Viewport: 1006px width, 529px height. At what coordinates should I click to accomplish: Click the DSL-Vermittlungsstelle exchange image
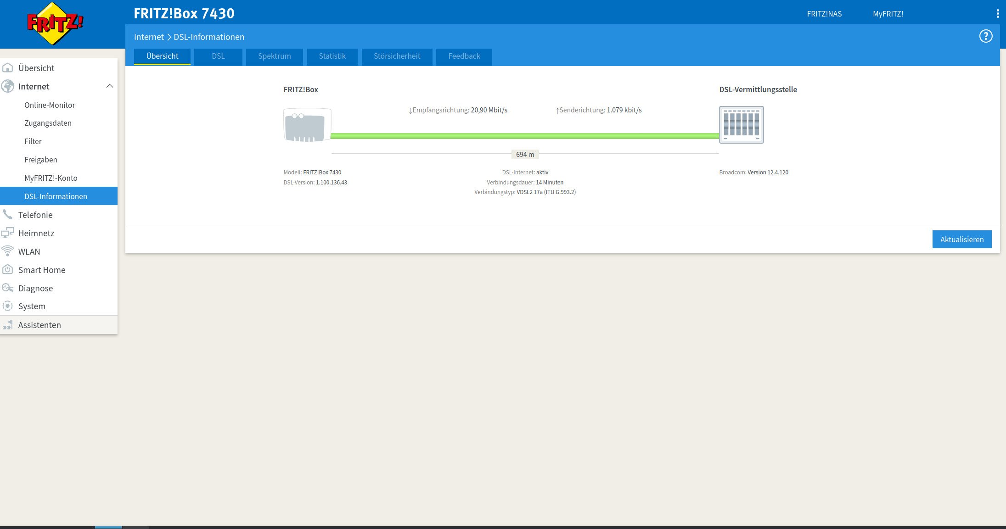point(741,125)
